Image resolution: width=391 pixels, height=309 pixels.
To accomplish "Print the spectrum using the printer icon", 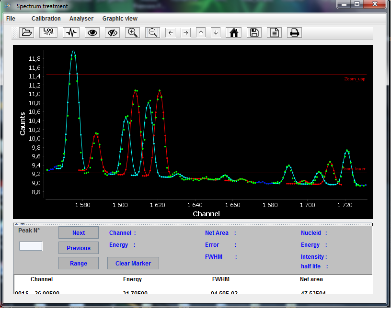I will tap(294, 32).
